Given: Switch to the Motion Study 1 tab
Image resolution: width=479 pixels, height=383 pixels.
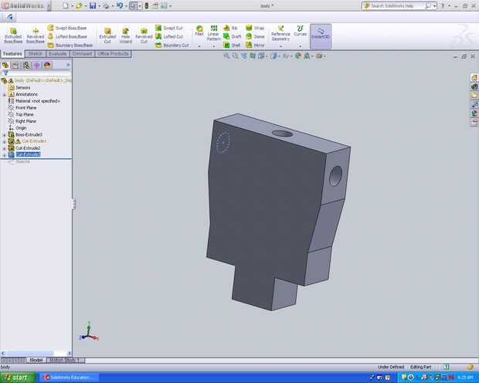Looking at the screenshot, I should (x=65, y=360).
